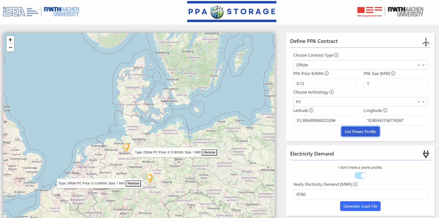
Task: Click the map marker near Bremen
Action: point(126,147)
